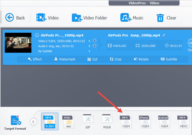
Task: Add a Video Folder
Action: pos(89,18)
